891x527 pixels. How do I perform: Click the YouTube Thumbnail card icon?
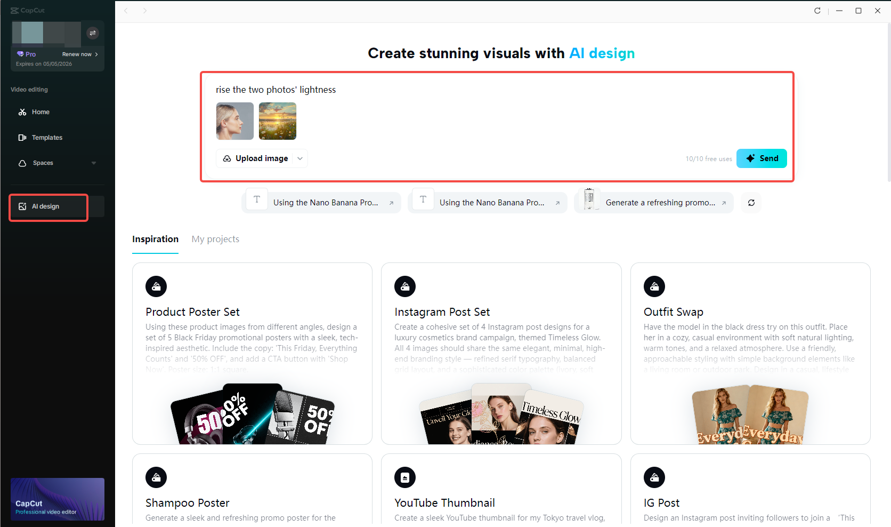(x=405, y=477)
